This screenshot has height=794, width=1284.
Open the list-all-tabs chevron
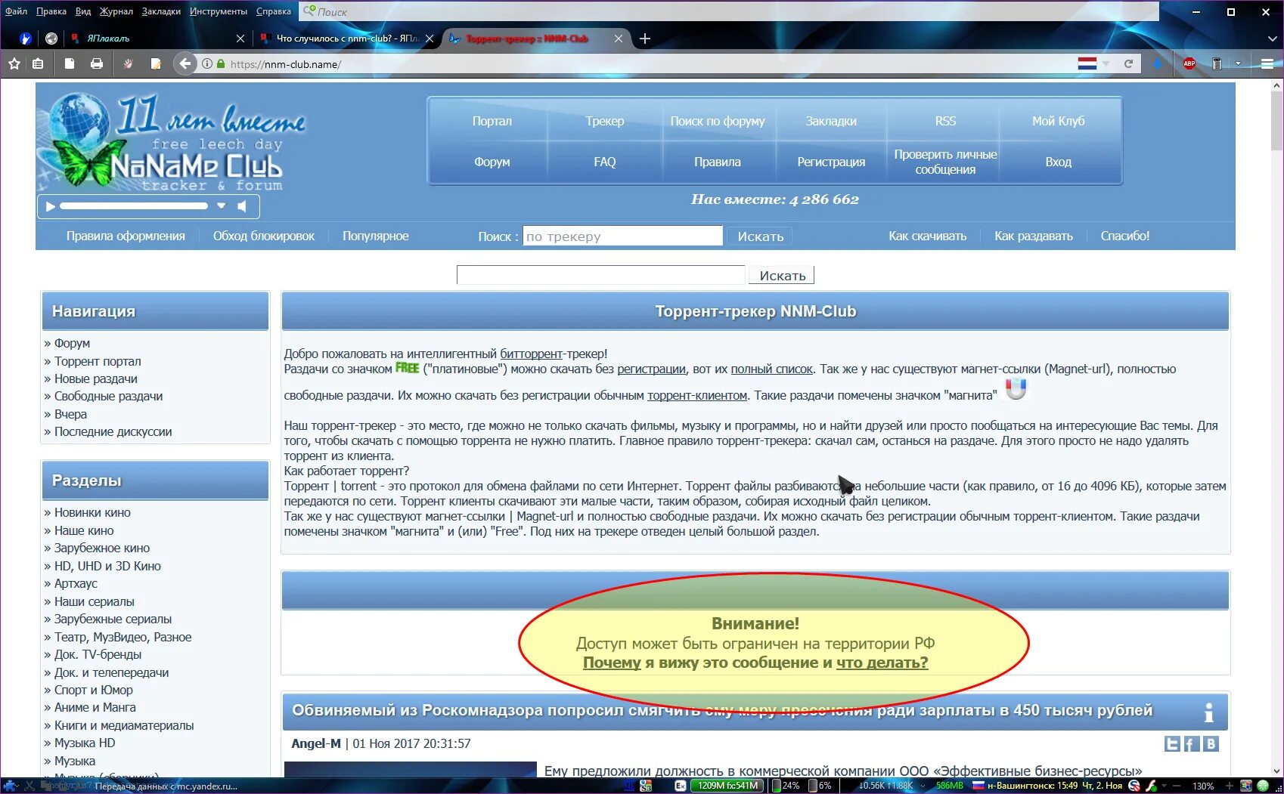[1272, 39]
